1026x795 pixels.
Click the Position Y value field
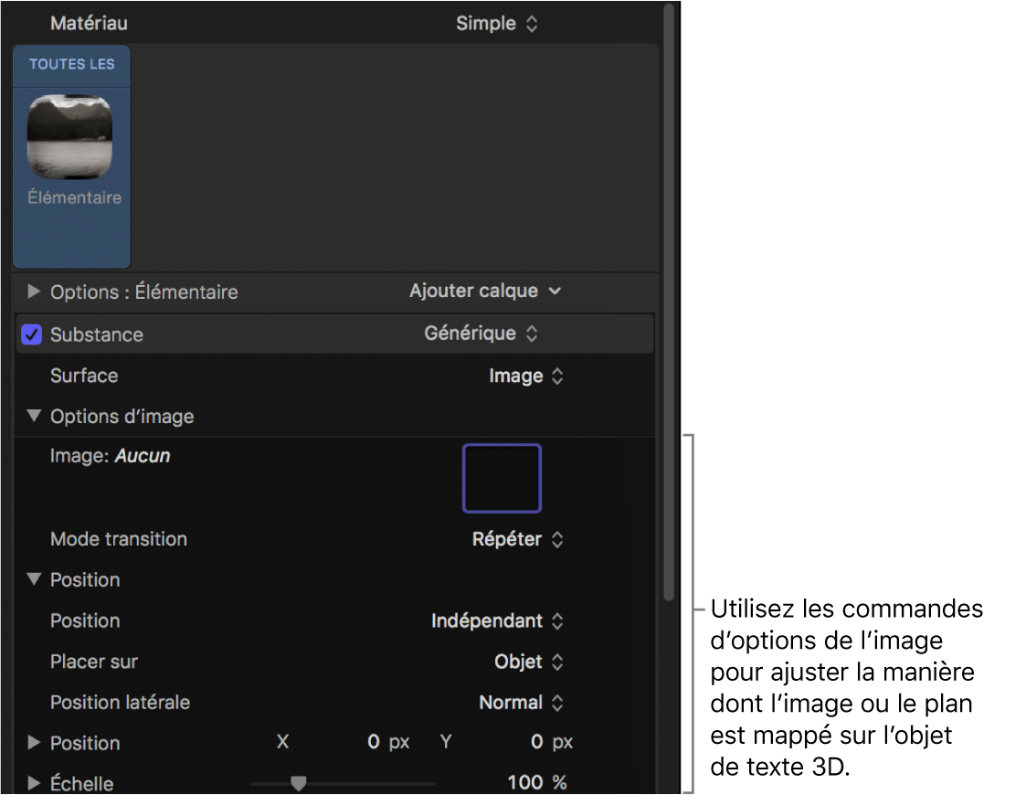tap(537, 742)
